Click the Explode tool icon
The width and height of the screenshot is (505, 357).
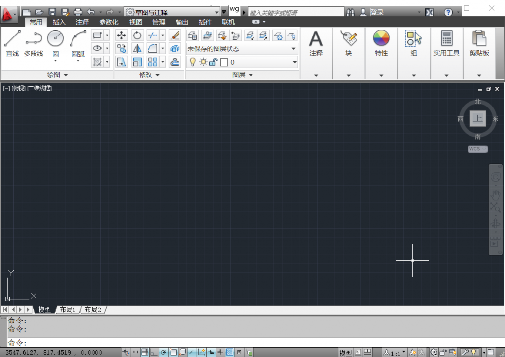[174, 48]
